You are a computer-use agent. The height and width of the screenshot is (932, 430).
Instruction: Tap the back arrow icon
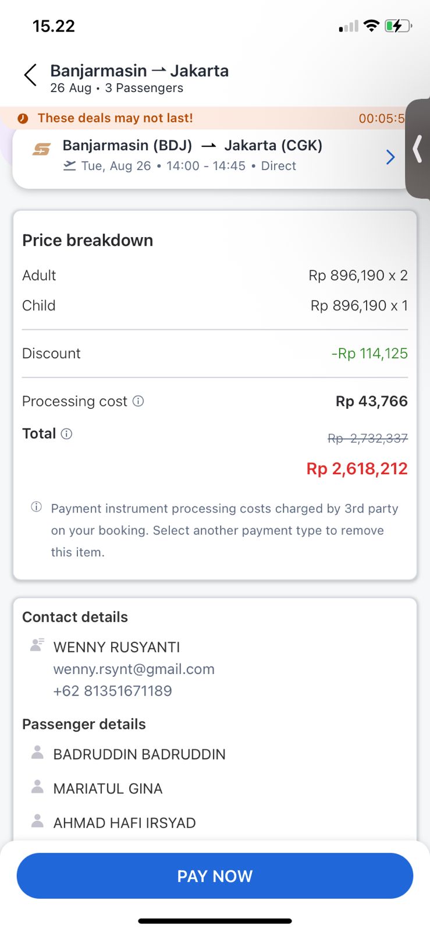tap(31, 76)
